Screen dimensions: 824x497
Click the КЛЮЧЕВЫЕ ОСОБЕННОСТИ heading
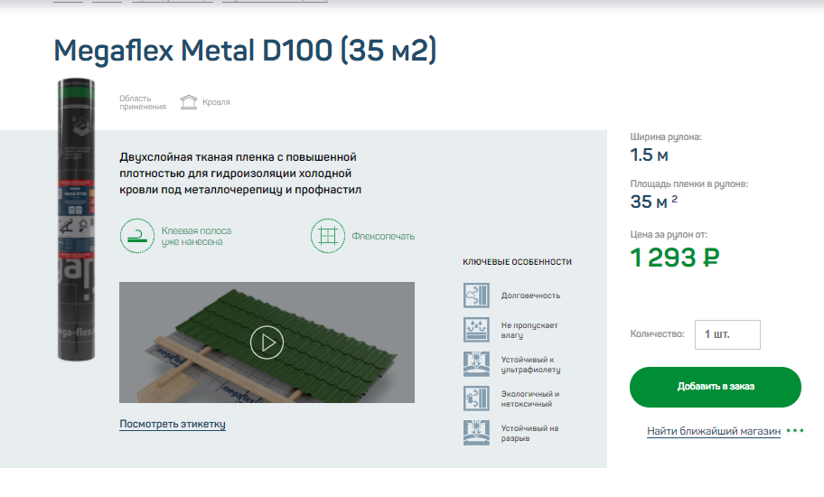[517, 262]
